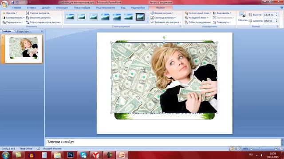
Task: Select slide 1 thumbnail in the pane
Action: [x=24, y=49]
